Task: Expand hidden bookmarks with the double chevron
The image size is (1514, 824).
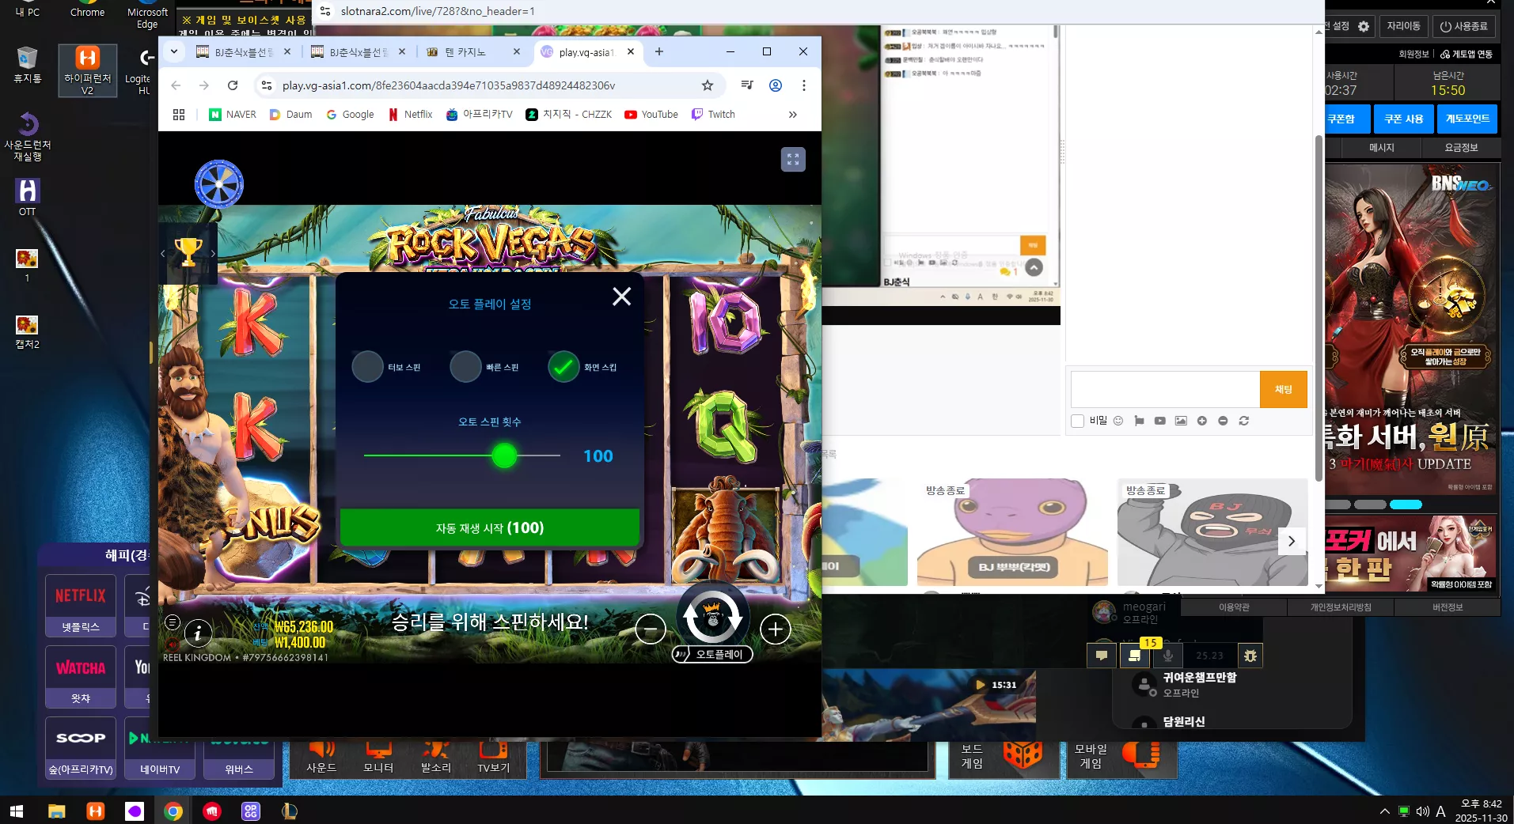Action: 793,115
